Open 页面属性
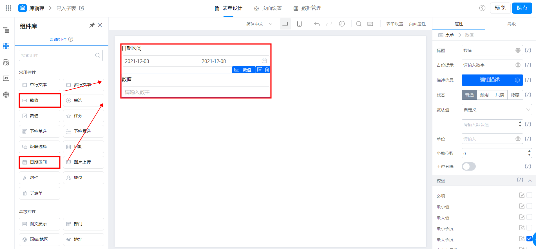Screen dimensions: 536x249 (x=417, y=24)
